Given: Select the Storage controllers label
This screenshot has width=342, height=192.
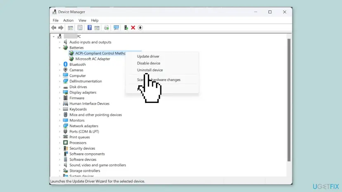Looking at the screenshot, I should coord(85,171).
